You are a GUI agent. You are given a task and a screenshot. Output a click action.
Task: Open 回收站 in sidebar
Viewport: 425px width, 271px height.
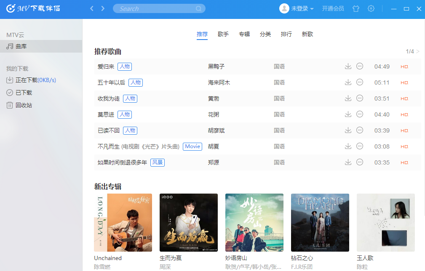(x=19, y=105)
